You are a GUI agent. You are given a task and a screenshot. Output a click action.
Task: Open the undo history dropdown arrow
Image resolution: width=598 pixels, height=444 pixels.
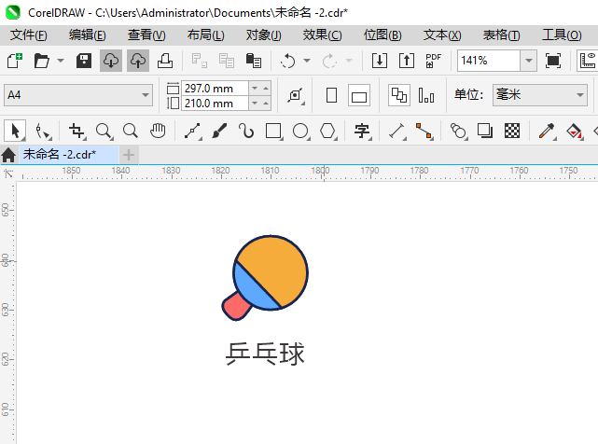[307, 61]
